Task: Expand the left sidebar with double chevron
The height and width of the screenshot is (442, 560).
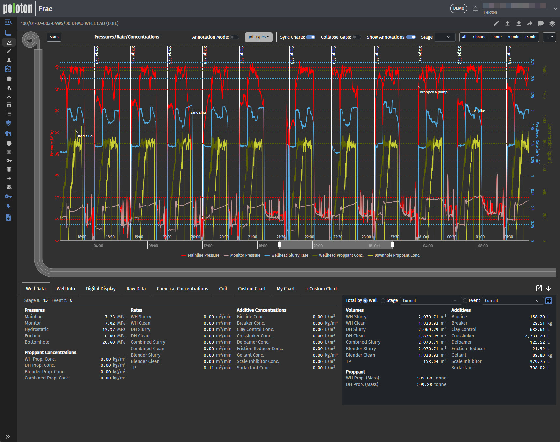Action: pyautogui.click(x=8, y=437)
